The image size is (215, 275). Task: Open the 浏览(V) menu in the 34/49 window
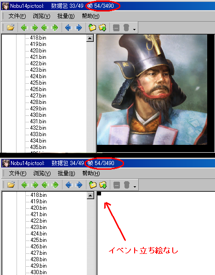pyautogui.click(x=42, y=173)
